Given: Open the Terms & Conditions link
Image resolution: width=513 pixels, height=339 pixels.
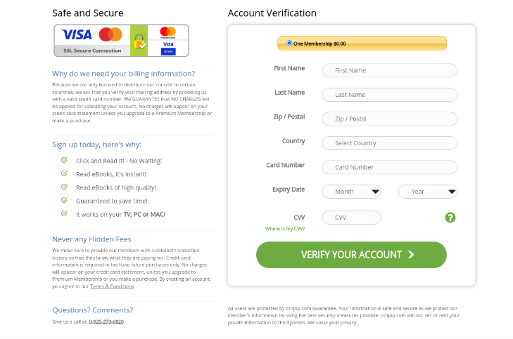Looking at the screenshot, I should coord(111,286).
